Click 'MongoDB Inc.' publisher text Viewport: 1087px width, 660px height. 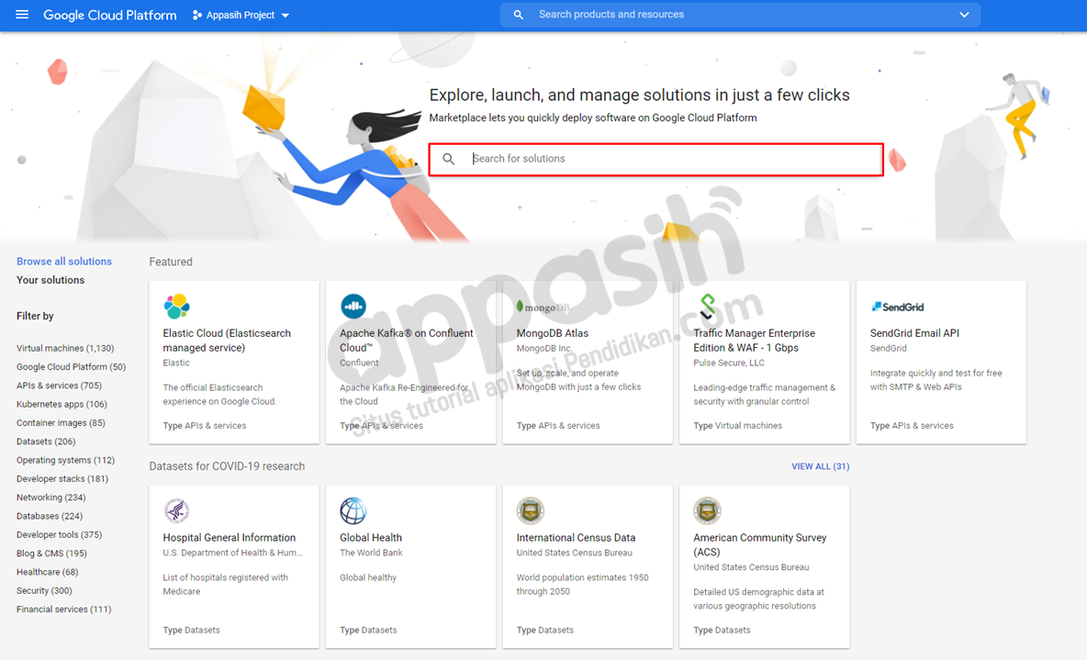pos(544,349)
